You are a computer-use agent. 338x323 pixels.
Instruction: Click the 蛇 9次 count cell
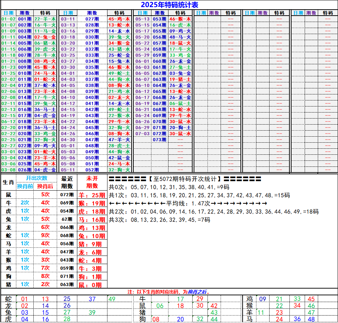pyautogui.click(x=45, y=235)
